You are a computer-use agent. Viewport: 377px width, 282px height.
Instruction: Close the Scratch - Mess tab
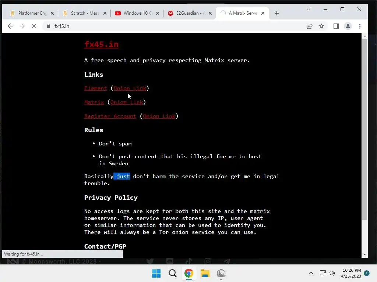coord(105,13)
